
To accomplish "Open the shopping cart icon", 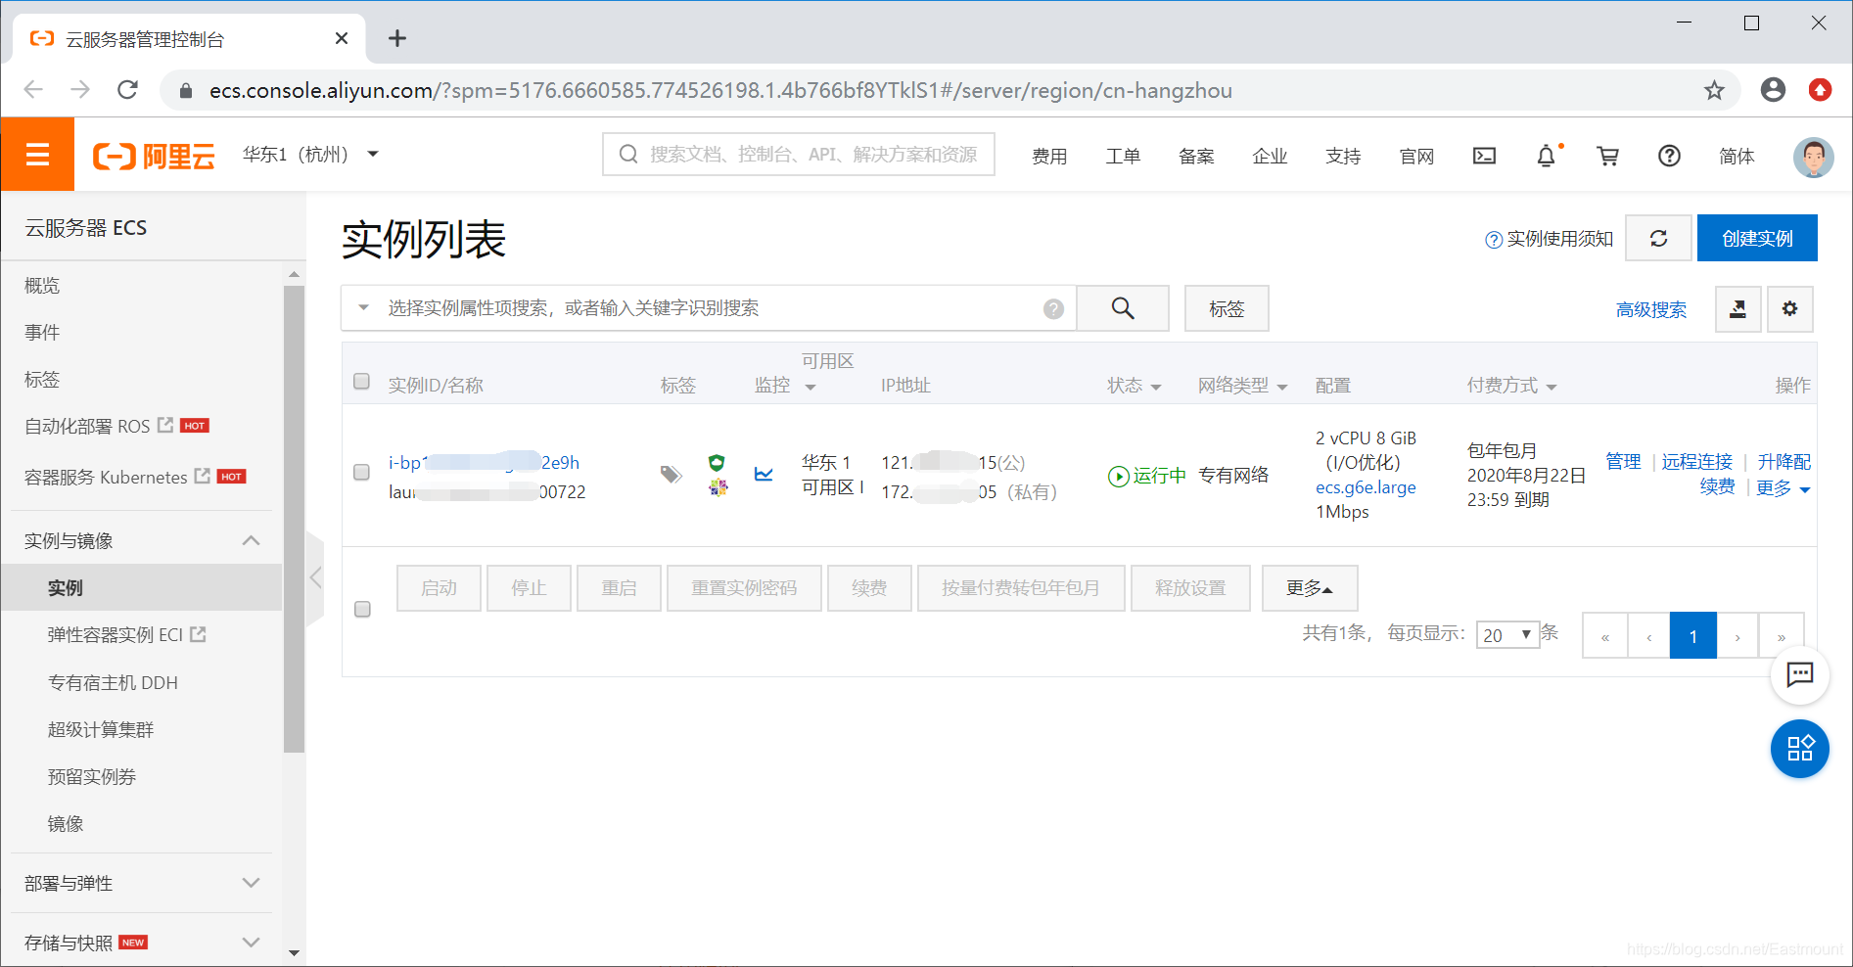I will point(1608,156).
